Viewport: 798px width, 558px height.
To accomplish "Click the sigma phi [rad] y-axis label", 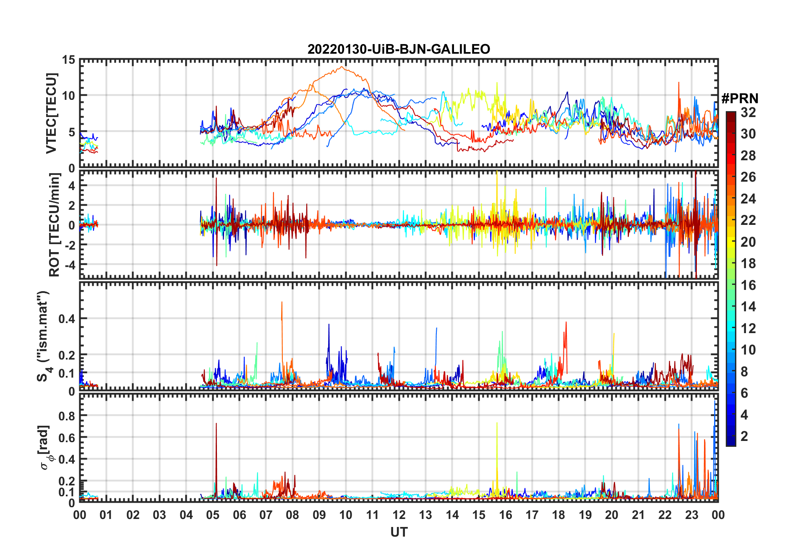I will (44, 448).
